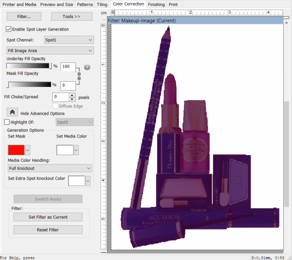Click the chain link icon between opacity fields
Image resolution: width=292 pixels, height=260 pixels.
[x=79, y=76]
